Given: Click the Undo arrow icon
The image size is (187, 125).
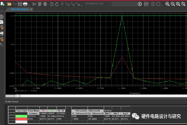Looking at the screenshot, I should 51,4.
